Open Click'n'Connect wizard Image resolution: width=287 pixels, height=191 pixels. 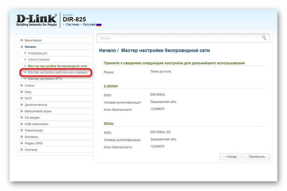click(x=39, y=60)
